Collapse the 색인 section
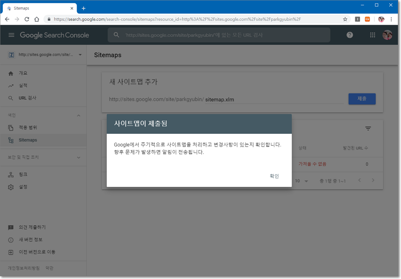The width and height of the screenshot is (401, 279). click(79, 116)
